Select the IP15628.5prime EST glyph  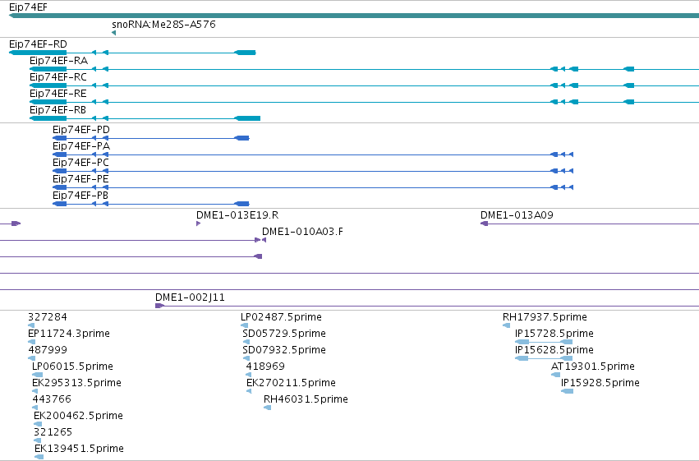(544, 358)
